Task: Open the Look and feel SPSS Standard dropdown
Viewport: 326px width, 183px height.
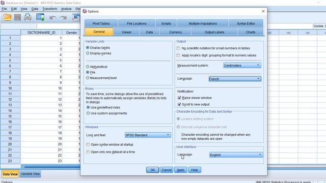Action: [148, 135]
